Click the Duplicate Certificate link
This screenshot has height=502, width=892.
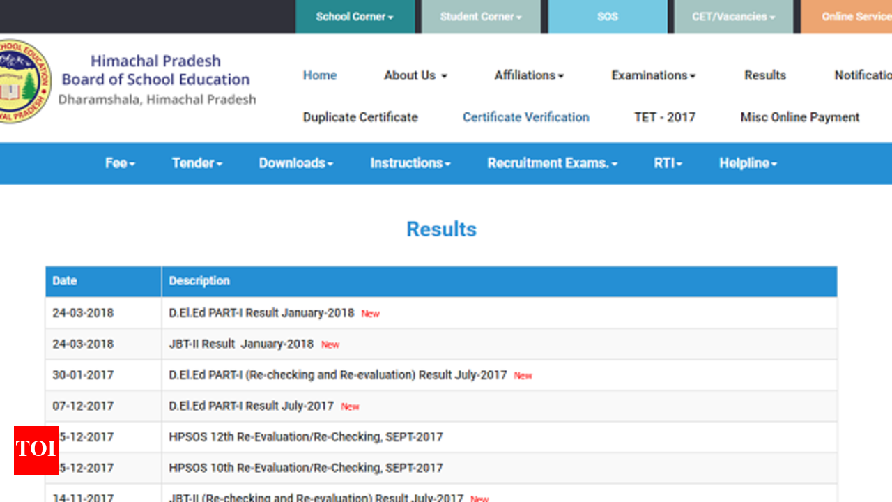point(360,117)
